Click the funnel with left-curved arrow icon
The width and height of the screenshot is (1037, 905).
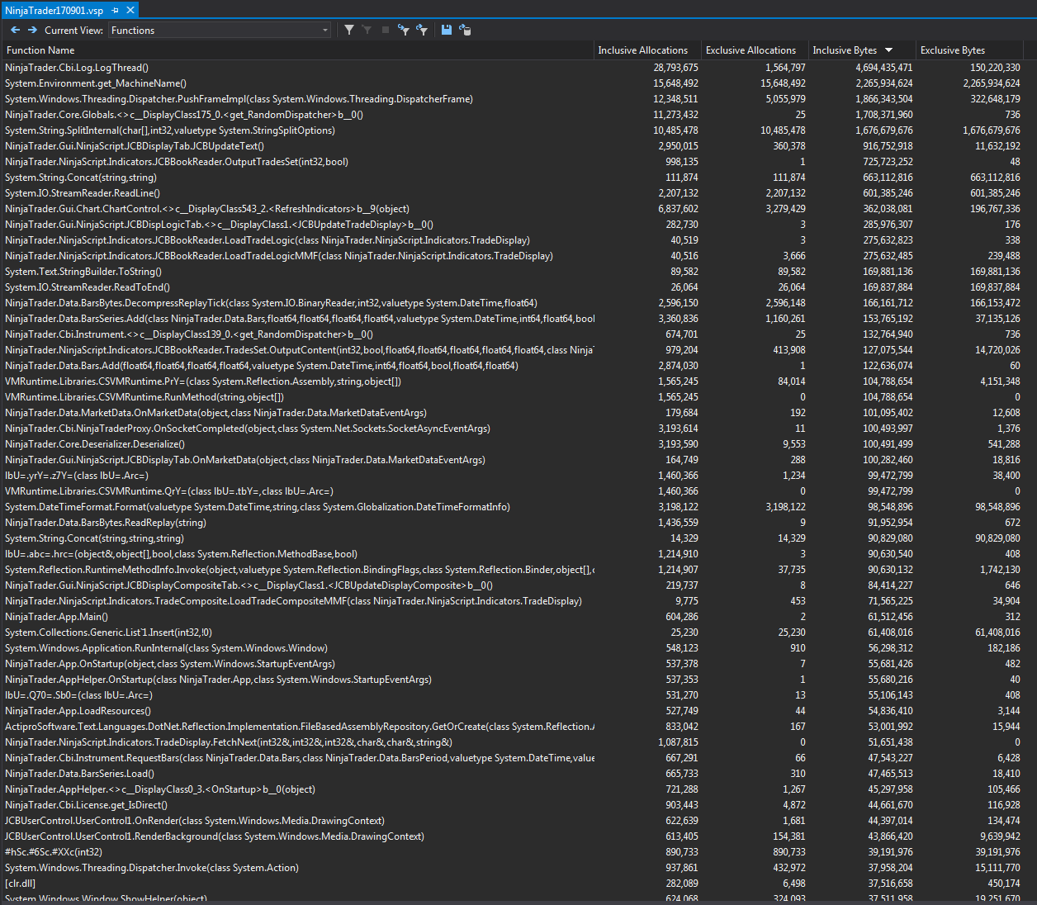pyautogui.click(x=404, y=30)
